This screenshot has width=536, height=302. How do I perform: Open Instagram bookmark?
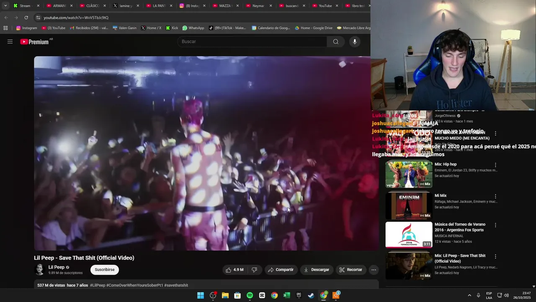pyautogui.click(x=26, y=28)
